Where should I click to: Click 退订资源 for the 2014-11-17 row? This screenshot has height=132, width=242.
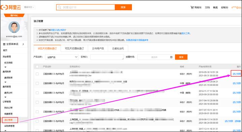click(237, 93)
